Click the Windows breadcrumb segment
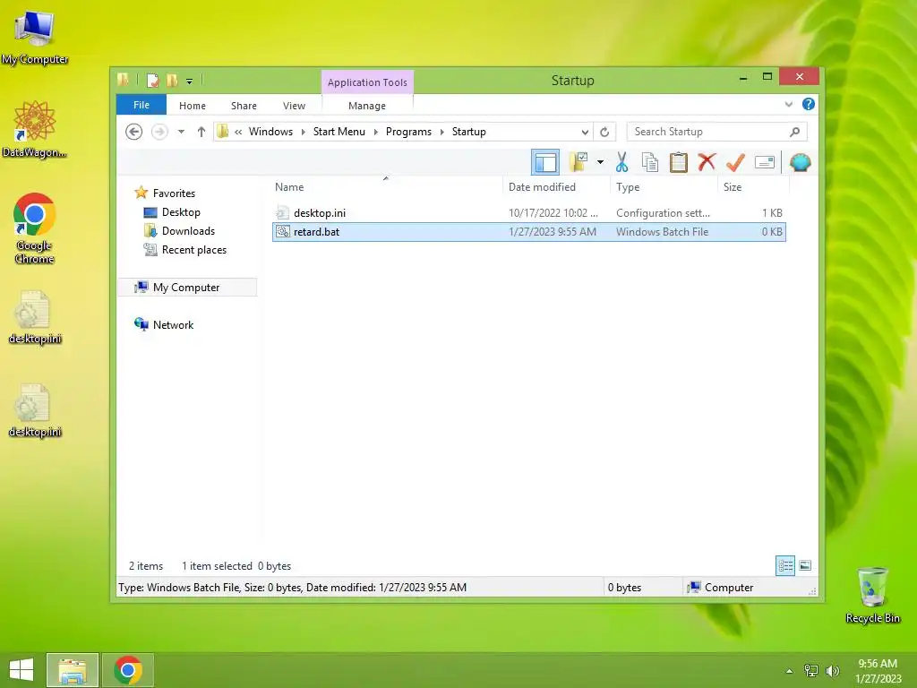This screenshot has height=688, width=917. coord(270,132)
